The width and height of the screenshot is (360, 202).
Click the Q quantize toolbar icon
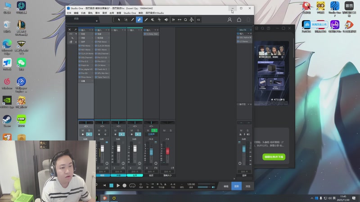click(185, 20)
